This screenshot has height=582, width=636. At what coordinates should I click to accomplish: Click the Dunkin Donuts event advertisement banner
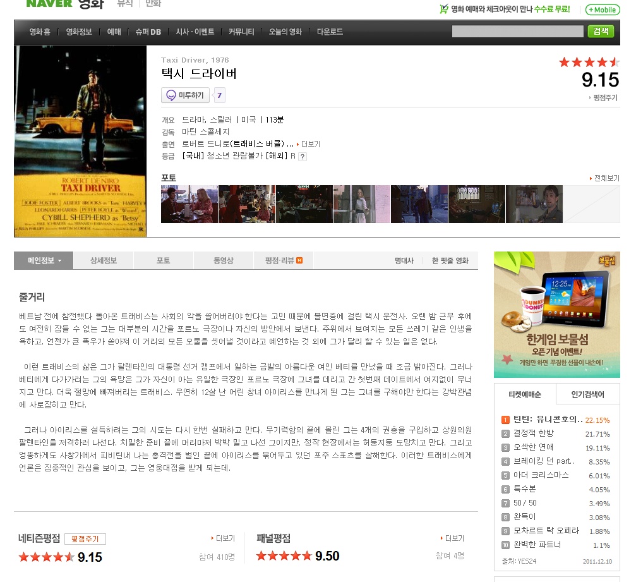[556, 314]
